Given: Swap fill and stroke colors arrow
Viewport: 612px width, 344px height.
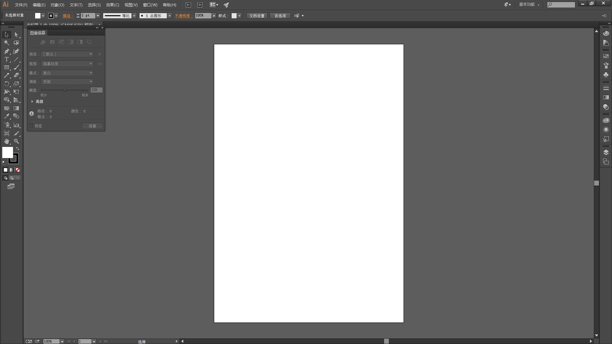Looking at the screenshot, I should (18, 149).
